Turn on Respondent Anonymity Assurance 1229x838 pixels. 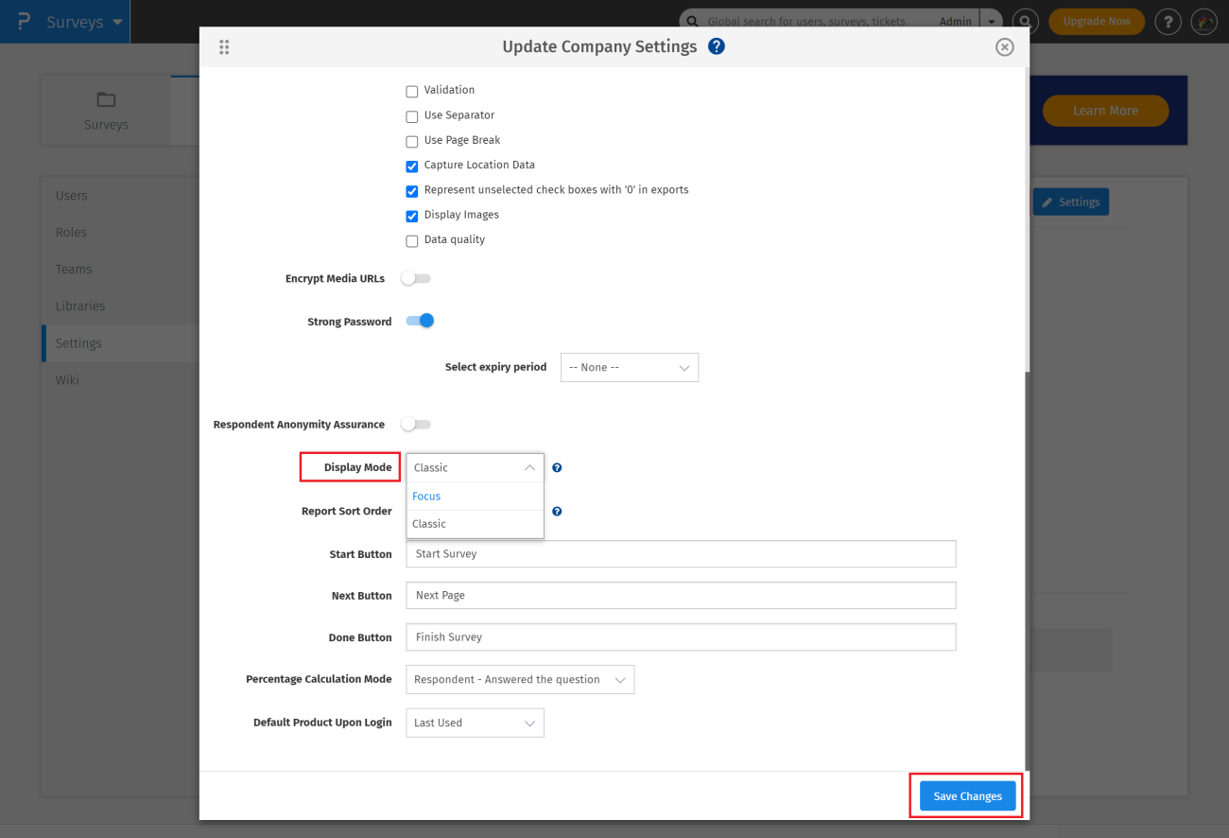point(415,424)
